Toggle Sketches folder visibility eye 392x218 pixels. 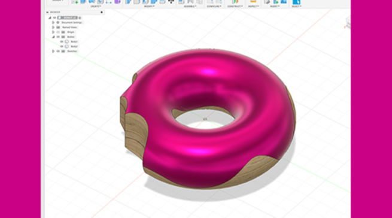coord(58,51)
